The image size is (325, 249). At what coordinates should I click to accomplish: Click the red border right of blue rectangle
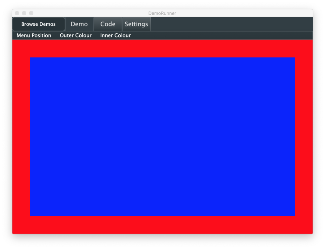pyautogui.click(x=304, y=137)
